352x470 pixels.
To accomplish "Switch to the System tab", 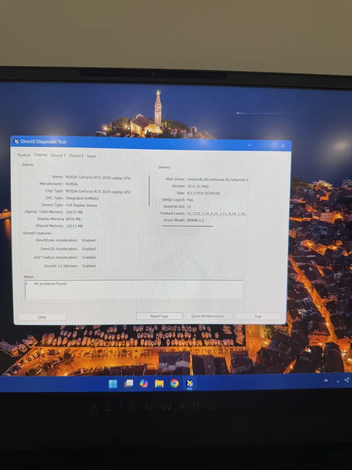I will coord(24,155).
